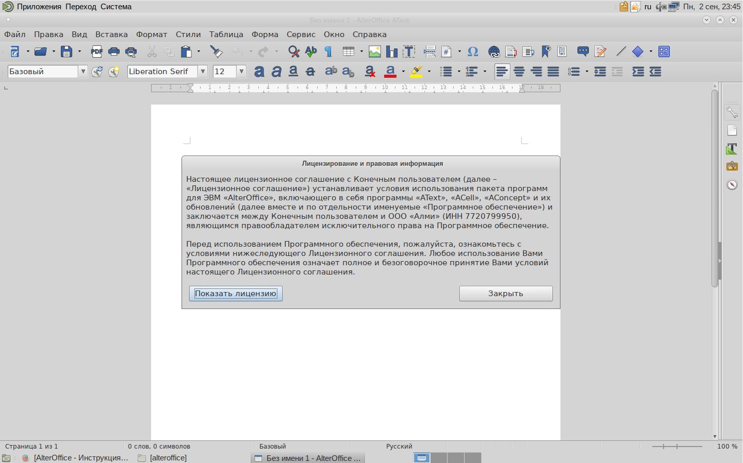The height and width of the screenshot is (463, 743).
Task: Open Find and Replace
Action: (x=293, y=52)
